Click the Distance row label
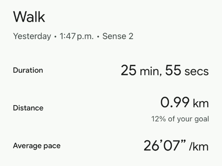Screen dimensions: 222x166 click(x=28, y=108)
